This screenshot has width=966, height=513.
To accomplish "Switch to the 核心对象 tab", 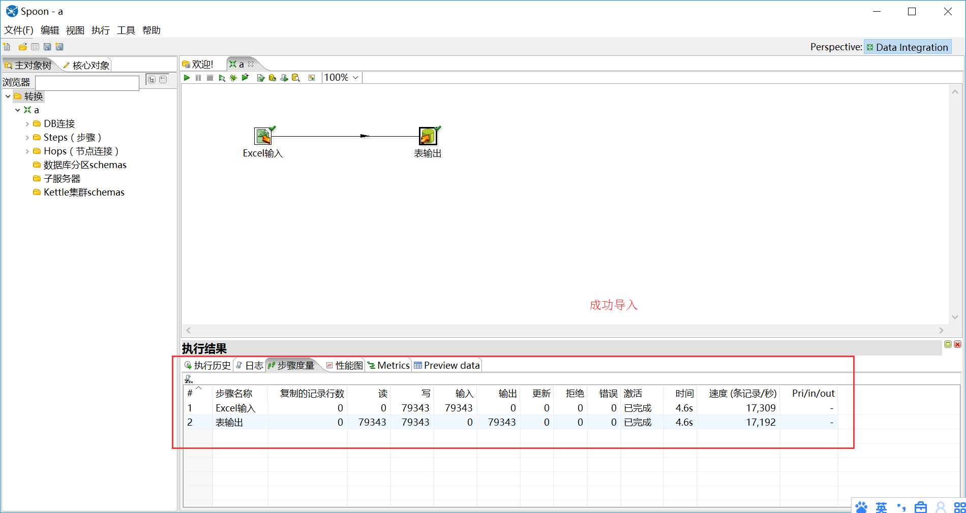I will 86,65.
